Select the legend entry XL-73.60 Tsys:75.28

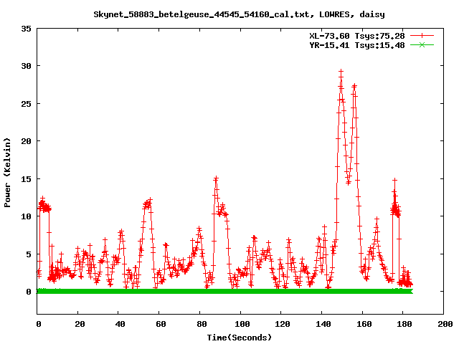[x=357, y=36]
